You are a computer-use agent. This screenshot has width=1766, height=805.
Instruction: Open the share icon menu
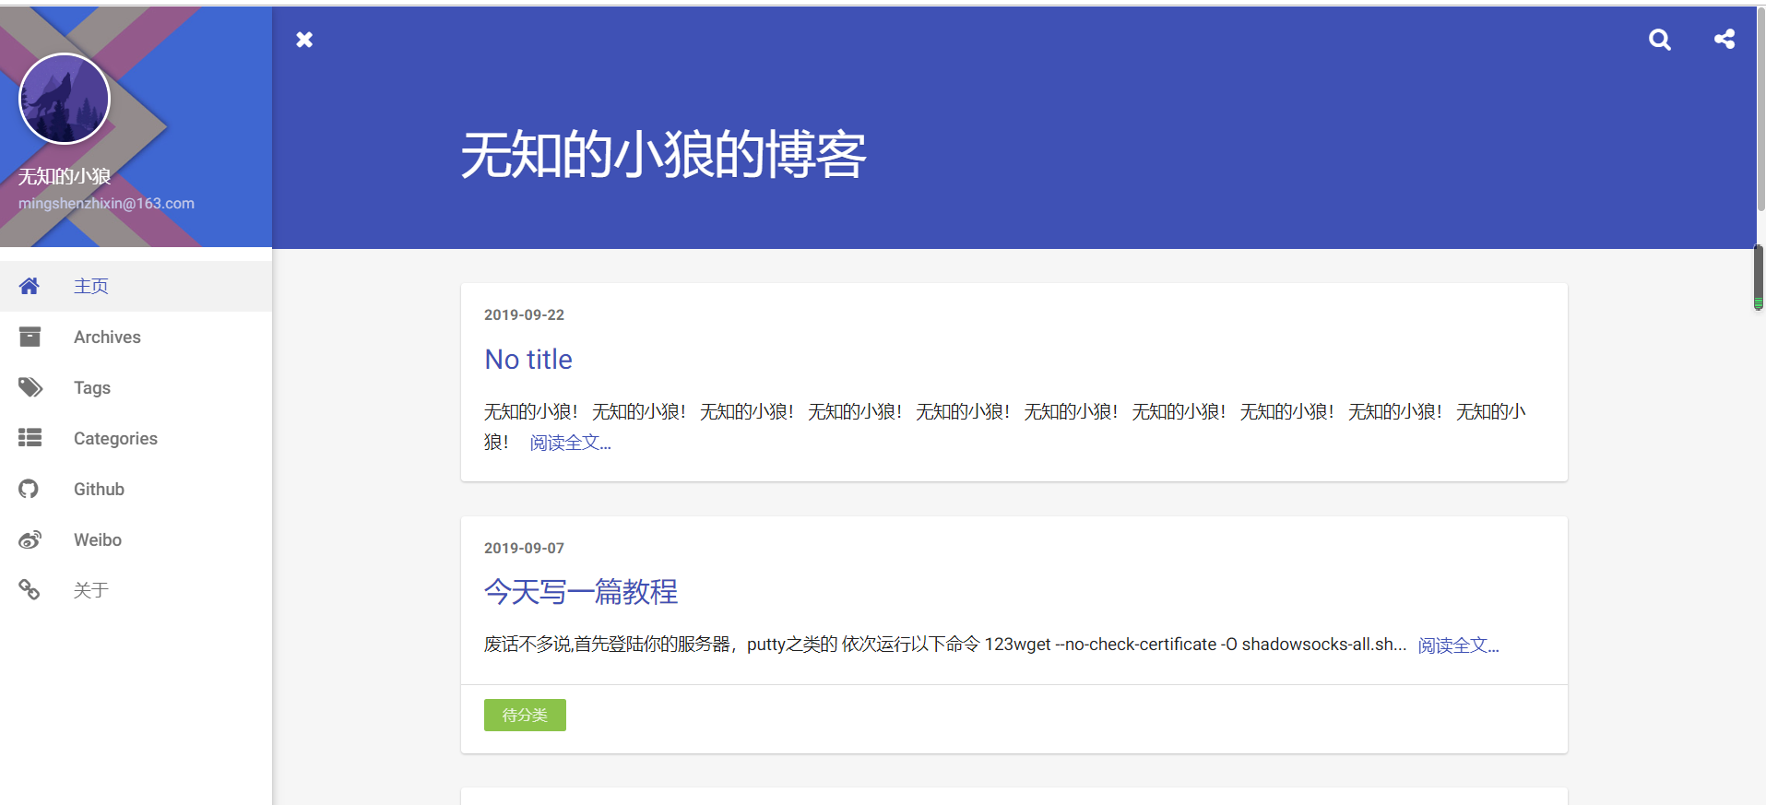point(1724,40)
